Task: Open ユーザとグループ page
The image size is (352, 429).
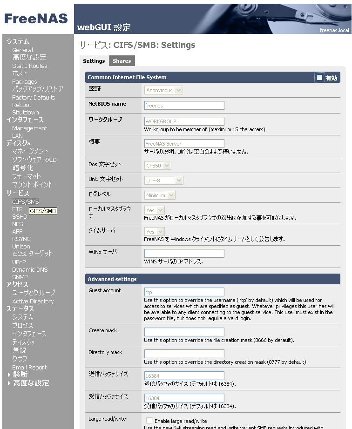Action: pyautogui.click(x=34, y=293)
